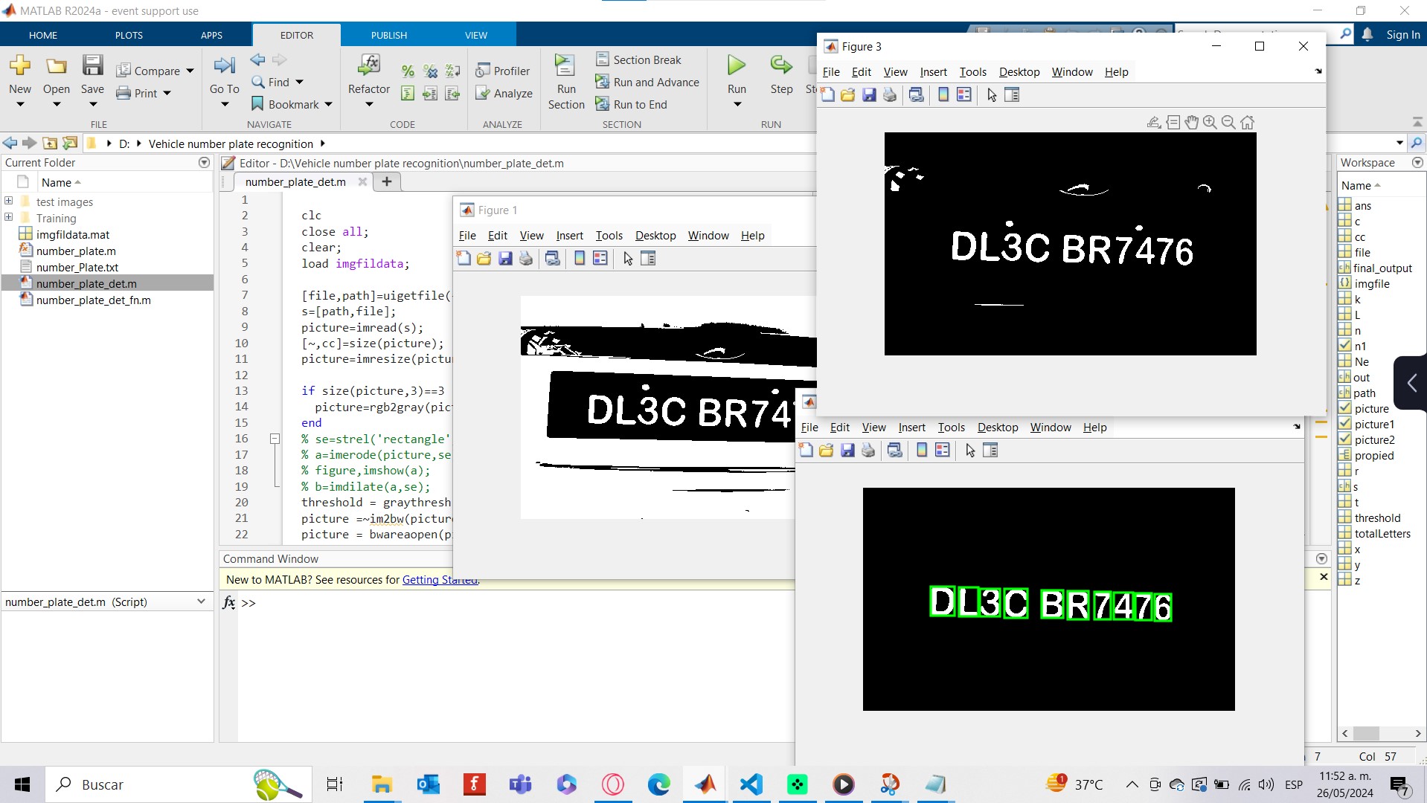Click Analyze code icon
1427x803 pixels.
(504, 93)
